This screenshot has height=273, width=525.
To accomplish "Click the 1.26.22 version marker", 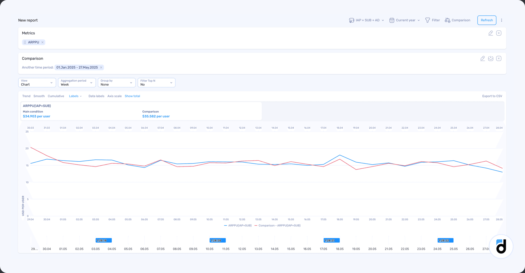I will pyautogui.click(x=445, y=240).
